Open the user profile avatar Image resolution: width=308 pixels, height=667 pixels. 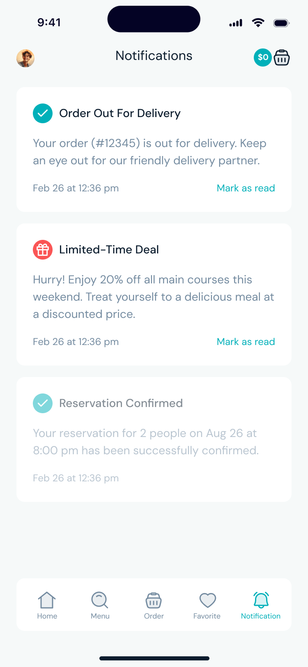25,58
